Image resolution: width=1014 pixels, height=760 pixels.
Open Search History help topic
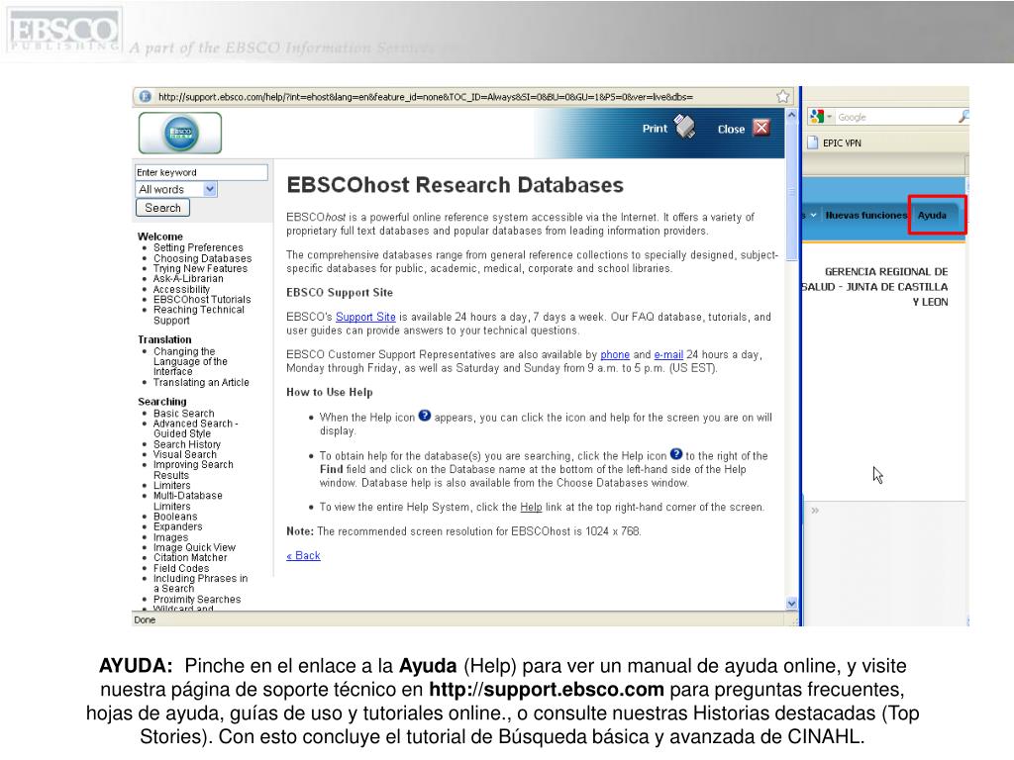187,444
